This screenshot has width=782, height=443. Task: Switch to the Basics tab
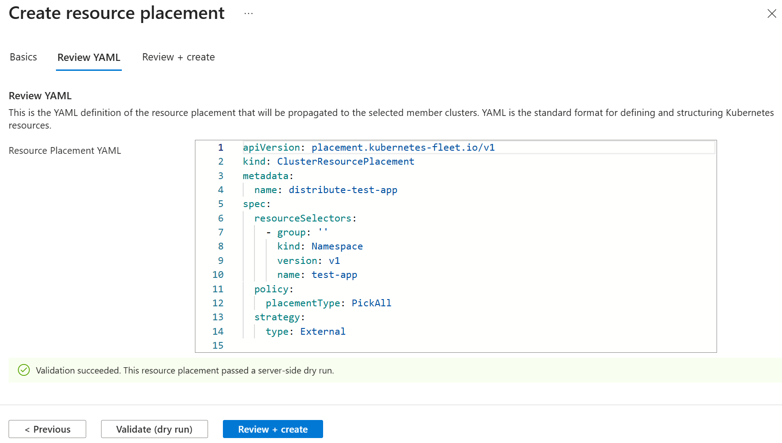click(23, 57)
